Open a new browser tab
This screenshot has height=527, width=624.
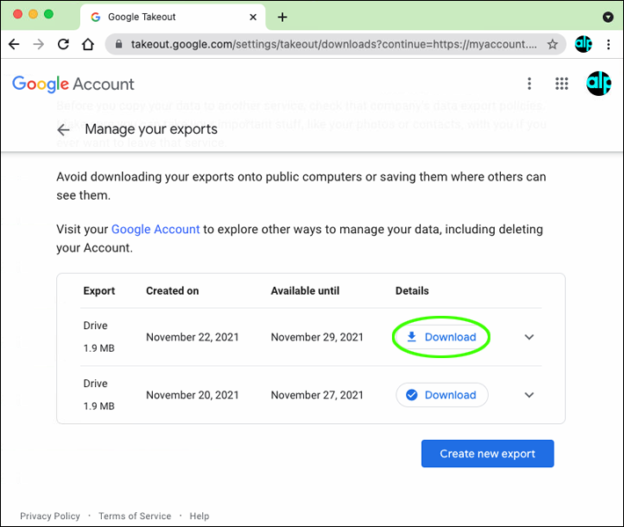point(282,17)
